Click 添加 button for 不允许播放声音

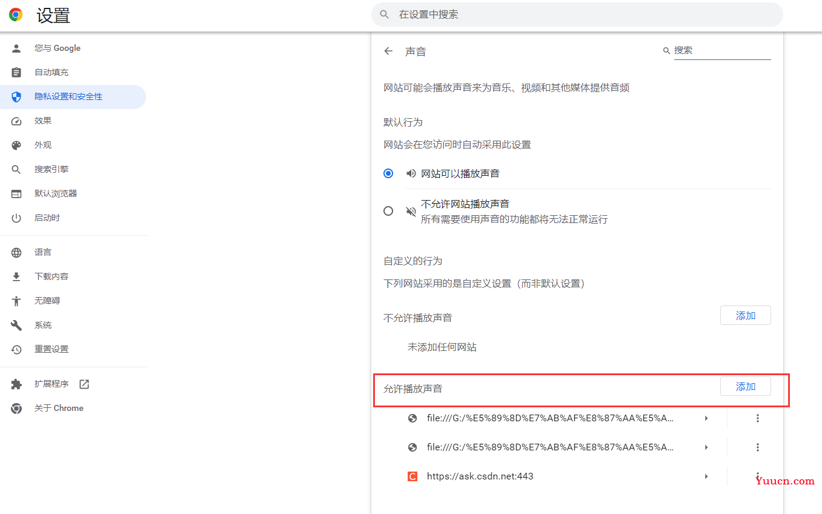746,316
